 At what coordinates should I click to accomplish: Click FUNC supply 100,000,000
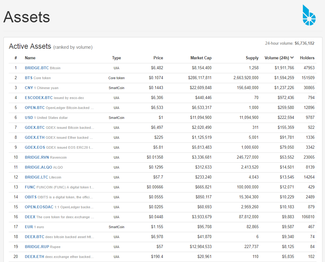pyautogui.click(x=248, y=187)
